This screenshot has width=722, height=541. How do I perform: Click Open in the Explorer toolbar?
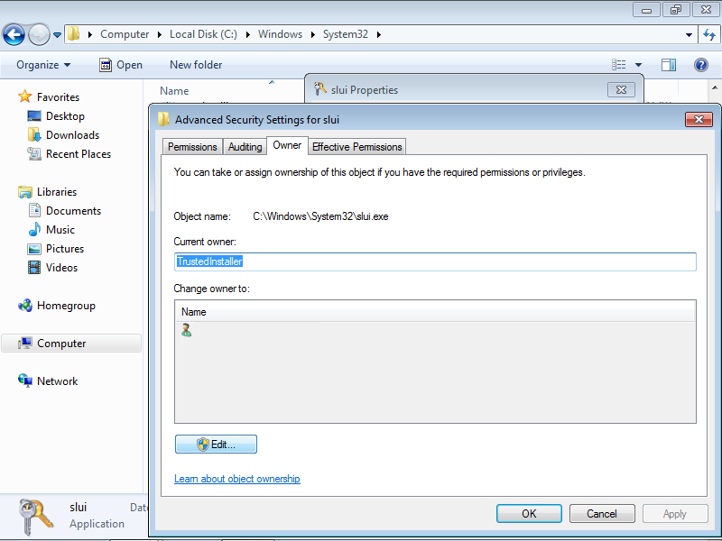pyautogui.click(x=121, y=65)
